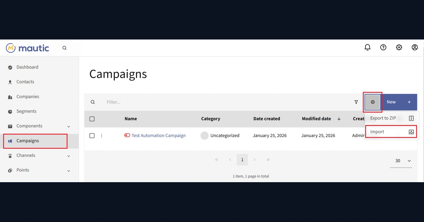Screen dimensions: 424x222
Task: Sort by the Date created column header
Action: coord(267,119)
